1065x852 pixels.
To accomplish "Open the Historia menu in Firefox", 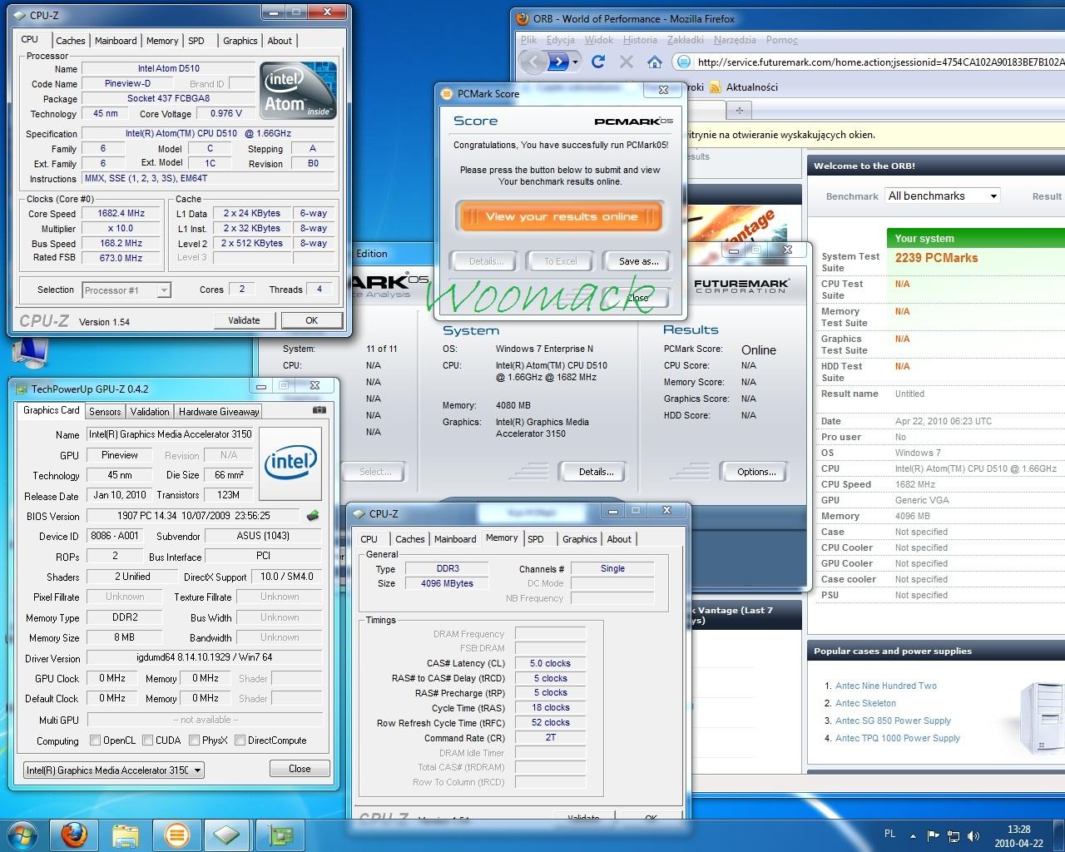I will (x=639, y=39).
